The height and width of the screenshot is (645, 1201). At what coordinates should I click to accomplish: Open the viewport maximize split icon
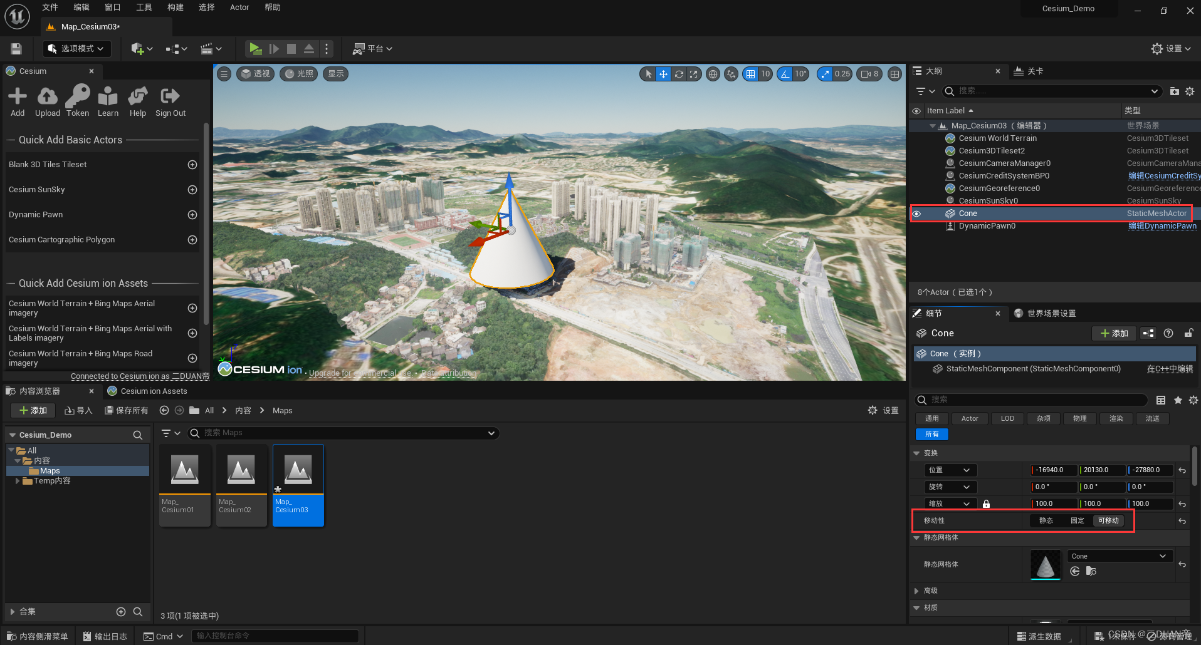point(894,74)
